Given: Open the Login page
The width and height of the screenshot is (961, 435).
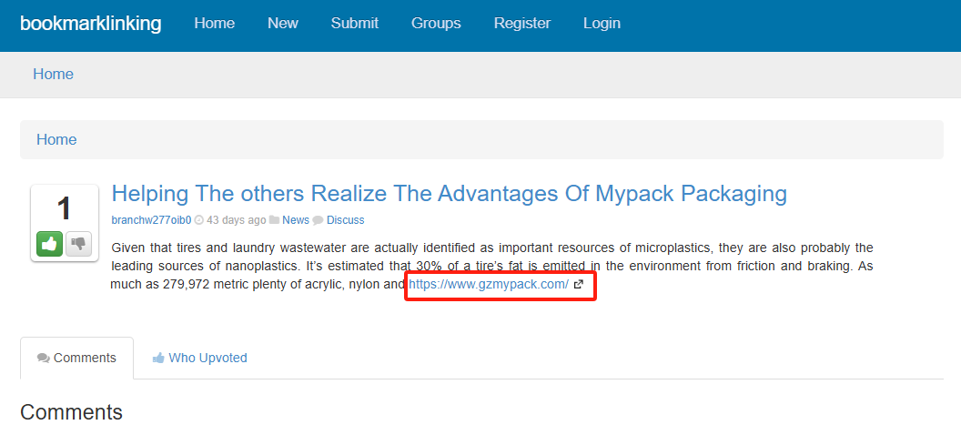Looking at the screenshot, I should [602, 24].
